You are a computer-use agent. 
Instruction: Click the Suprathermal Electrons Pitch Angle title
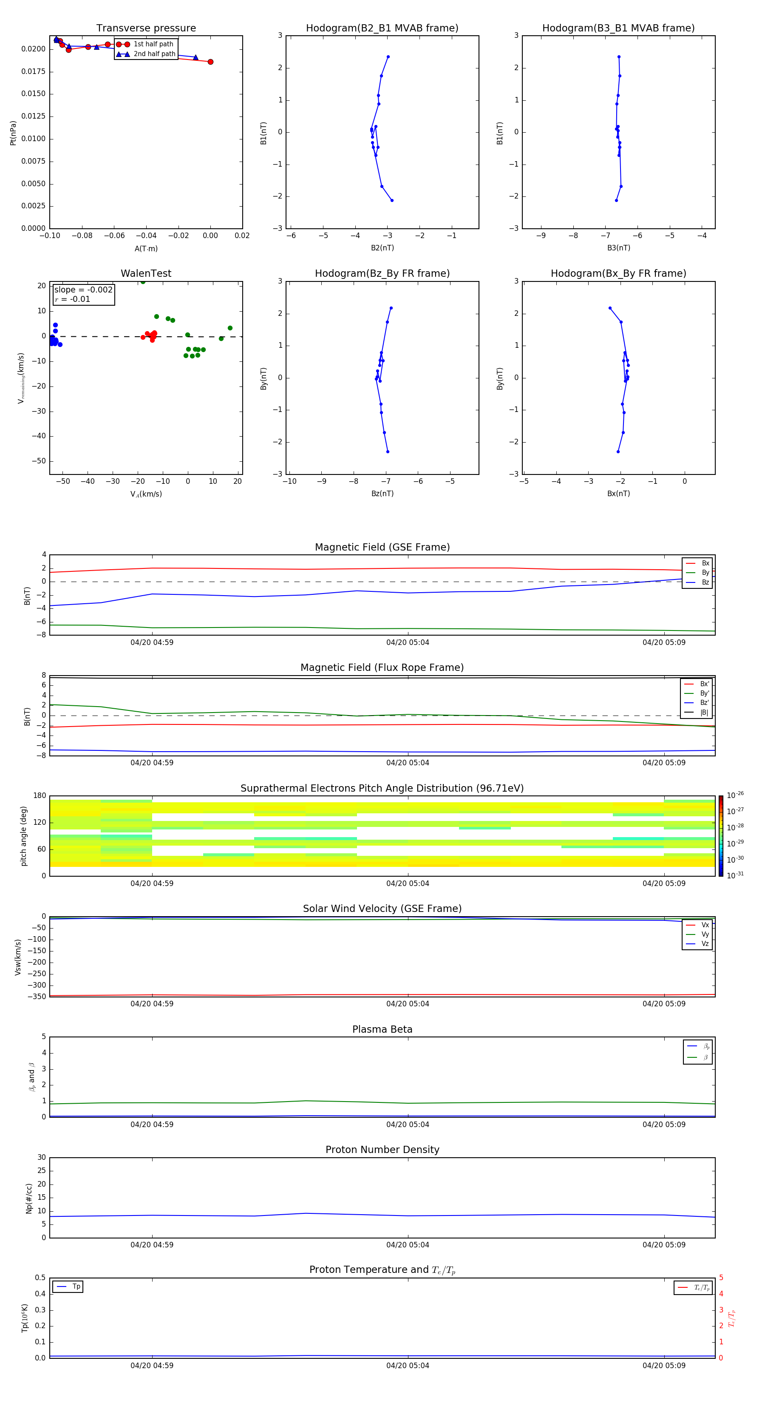coord(382,789)
